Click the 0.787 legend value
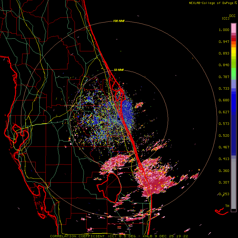 224,77
